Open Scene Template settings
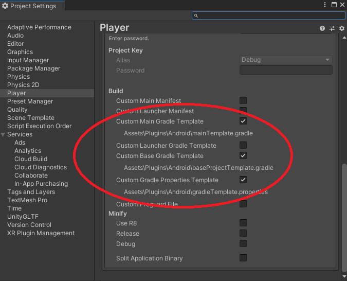 [31, 118]
